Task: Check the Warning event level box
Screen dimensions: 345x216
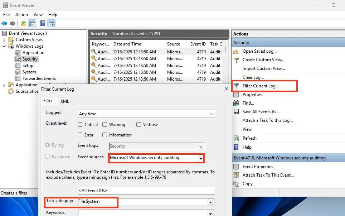Action: [x=105, y=125]
